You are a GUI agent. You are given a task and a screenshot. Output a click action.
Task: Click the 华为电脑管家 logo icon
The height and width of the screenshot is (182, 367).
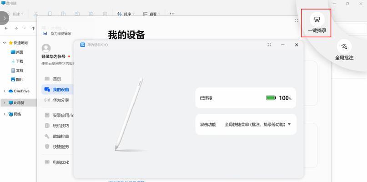pyautogui.click(x=45, y=34)
